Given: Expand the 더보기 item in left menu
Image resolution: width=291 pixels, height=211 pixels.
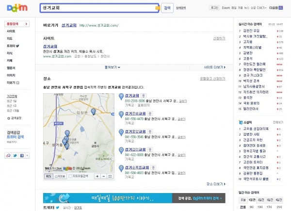Looking at the screenshot, I should click(x=13, y=83).
